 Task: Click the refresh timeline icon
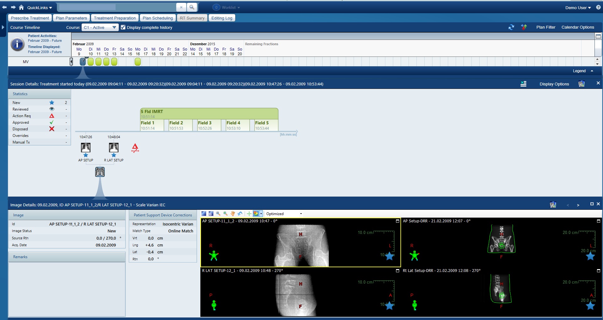pos(511,27)
